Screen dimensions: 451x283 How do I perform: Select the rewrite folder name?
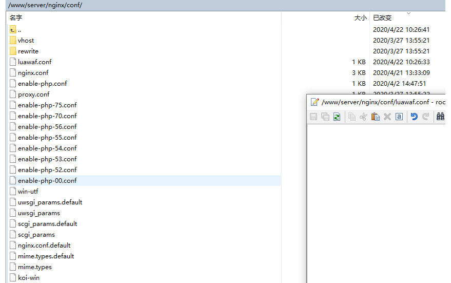click(x=28, y=51)
